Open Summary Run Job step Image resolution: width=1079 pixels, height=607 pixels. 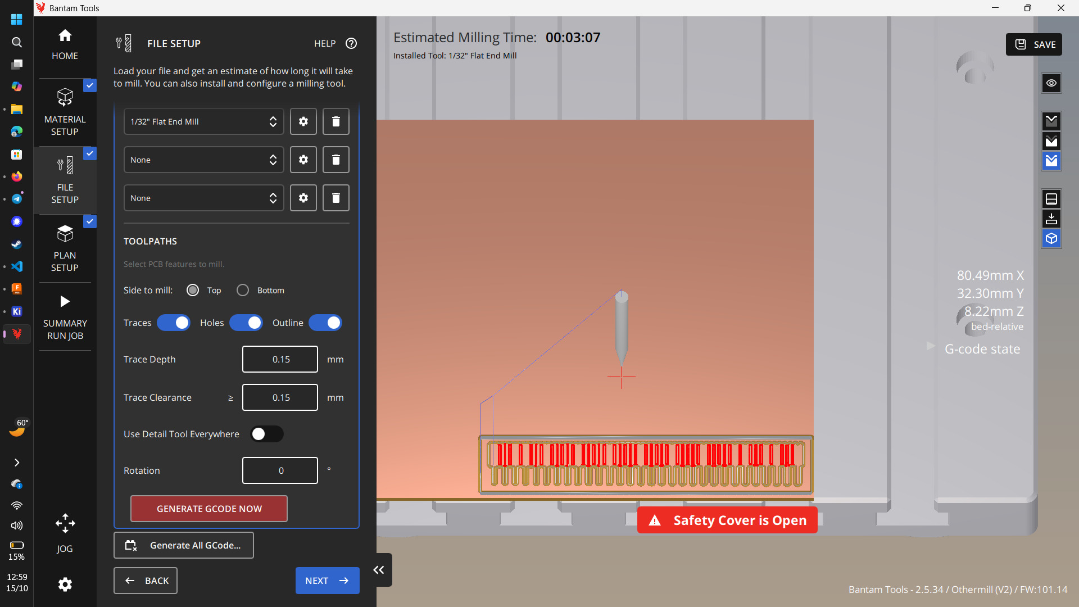(x=65, y=317)
